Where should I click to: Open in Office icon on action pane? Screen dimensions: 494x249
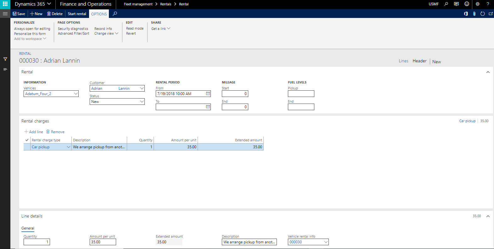coord(466,14)
